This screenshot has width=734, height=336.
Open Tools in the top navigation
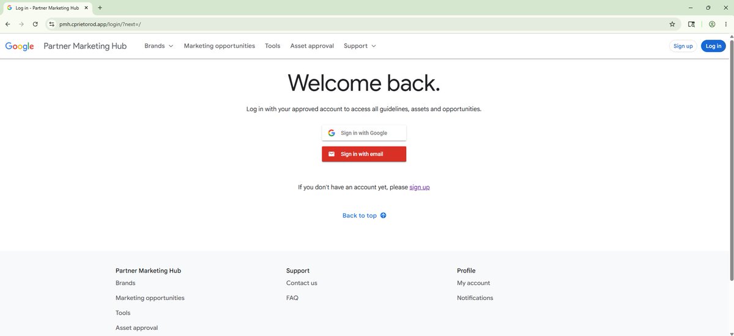[x=273, y=46]
